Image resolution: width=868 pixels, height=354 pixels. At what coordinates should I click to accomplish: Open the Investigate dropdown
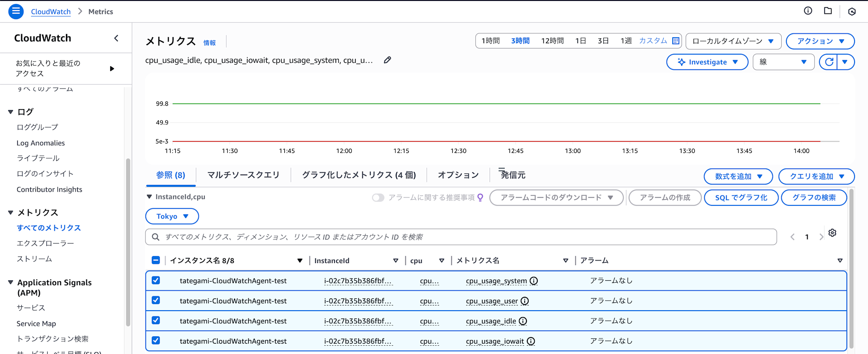tap(707, 62)
